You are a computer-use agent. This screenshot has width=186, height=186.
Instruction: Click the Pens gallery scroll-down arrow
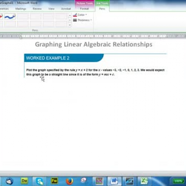[x=70, y=20]
